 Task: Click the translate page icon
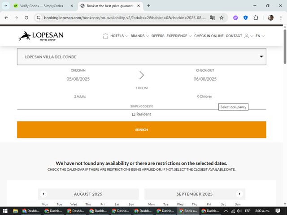[212, 18]
